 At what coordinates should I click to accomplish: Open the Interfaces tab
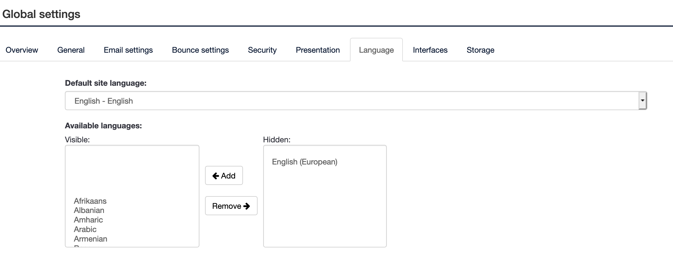430,50
